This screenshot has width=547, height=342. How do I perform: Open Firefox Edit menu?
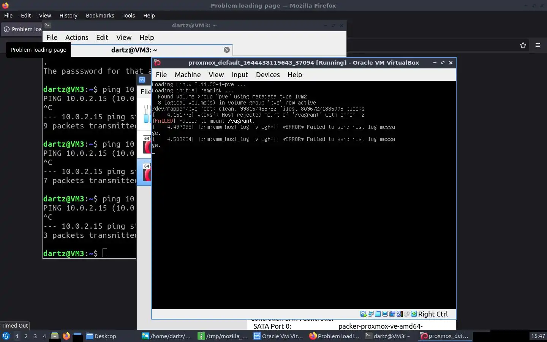pos(26,16)
